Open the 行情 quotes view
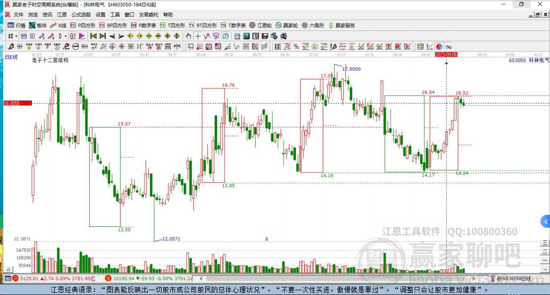 pos(17,25)
